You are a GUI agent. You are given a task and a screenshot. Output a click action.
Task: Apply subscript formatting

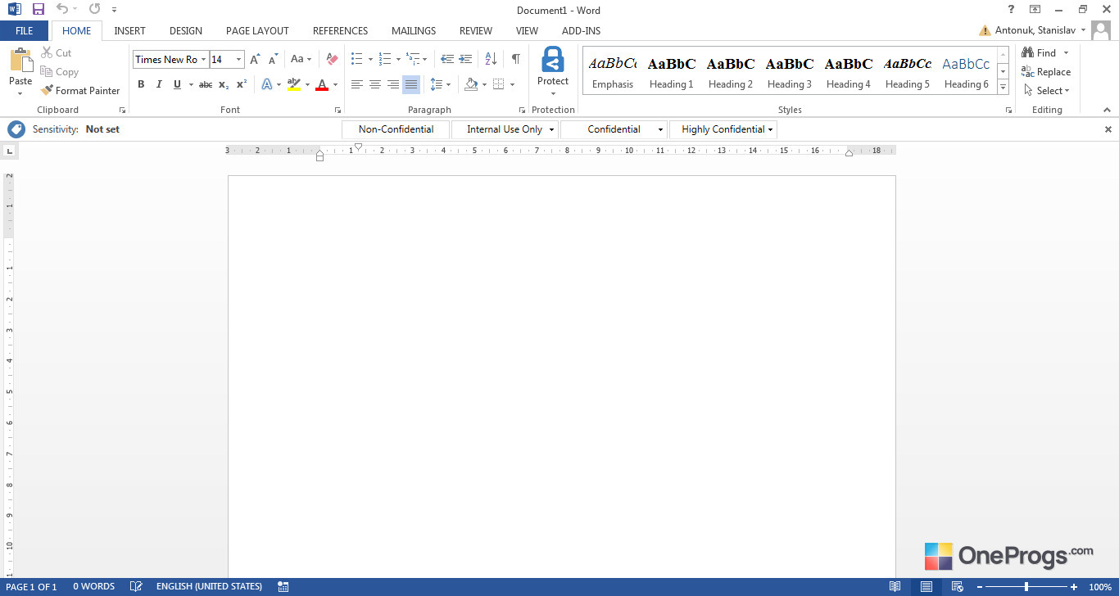tap(224, 84)
